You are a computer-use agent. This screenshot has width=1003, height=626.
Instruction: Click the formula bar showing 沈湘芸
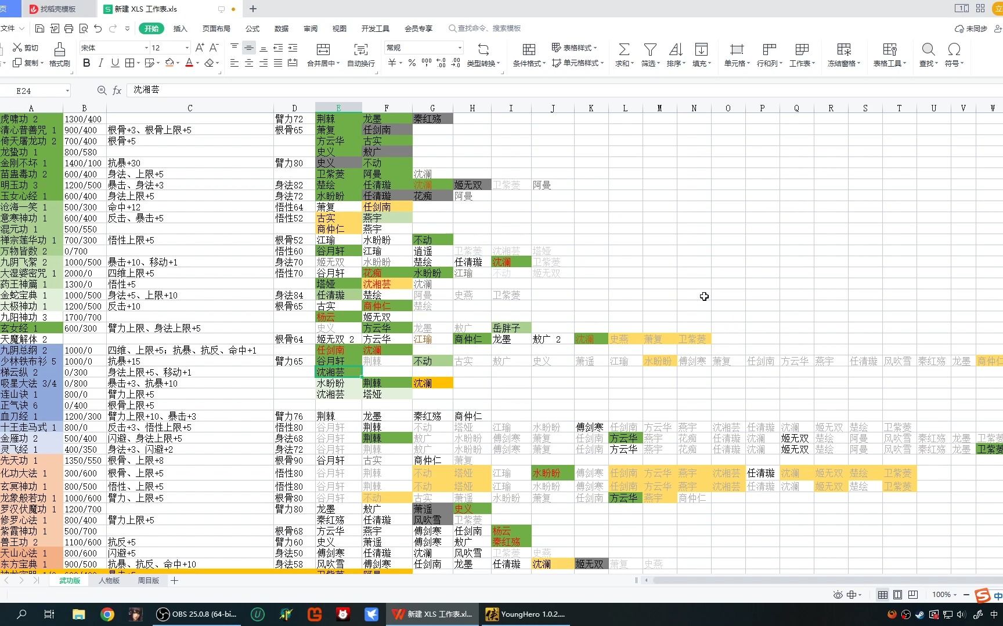(x=563, y=90)
